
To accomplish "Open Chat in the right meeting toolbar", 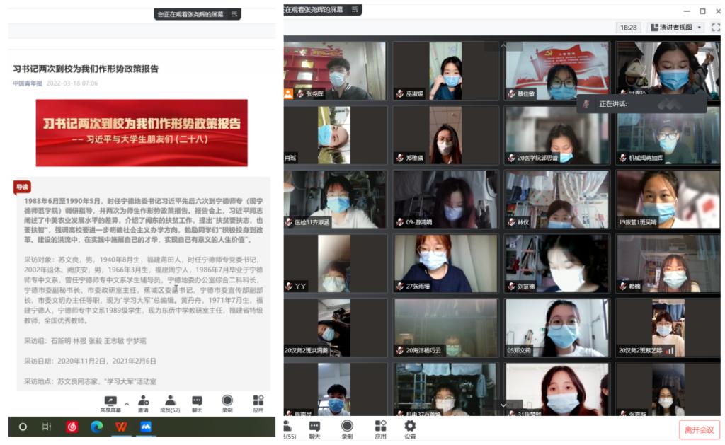I will click(x=314, y=429).
